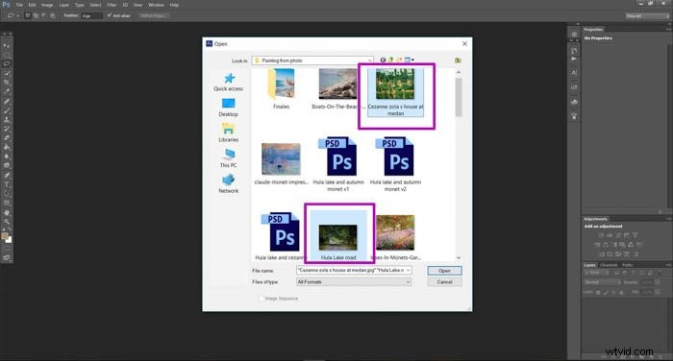The height and width of the screenshot is (361, 673).
Task: Select the Clone Stamp tool
Action: 7,120
